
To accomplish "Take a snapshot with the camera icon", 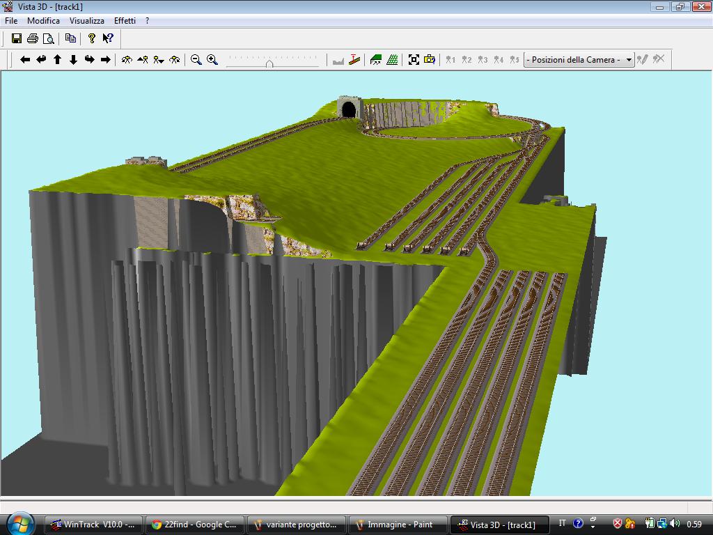I will 429,60.
